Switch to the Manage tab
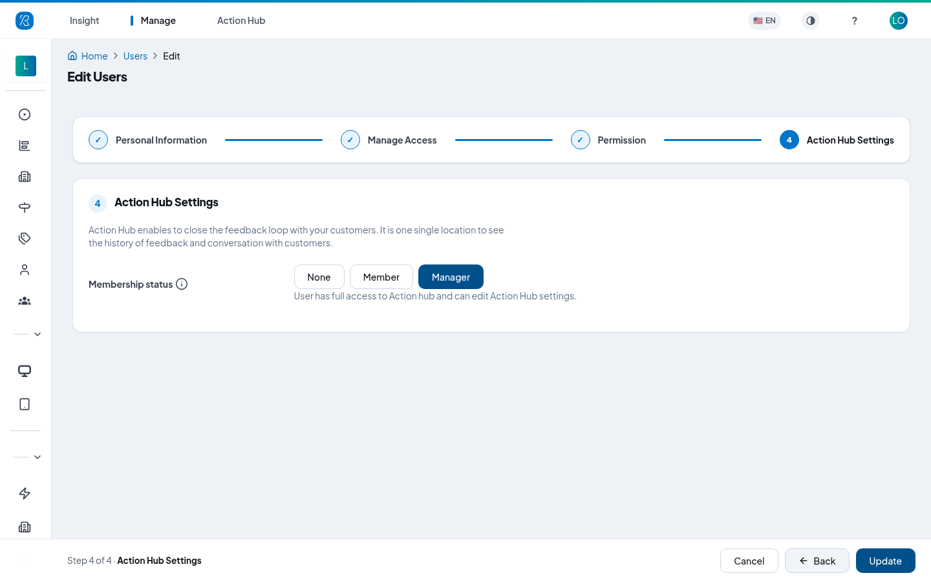931x582 pixels. pos(158,21)
